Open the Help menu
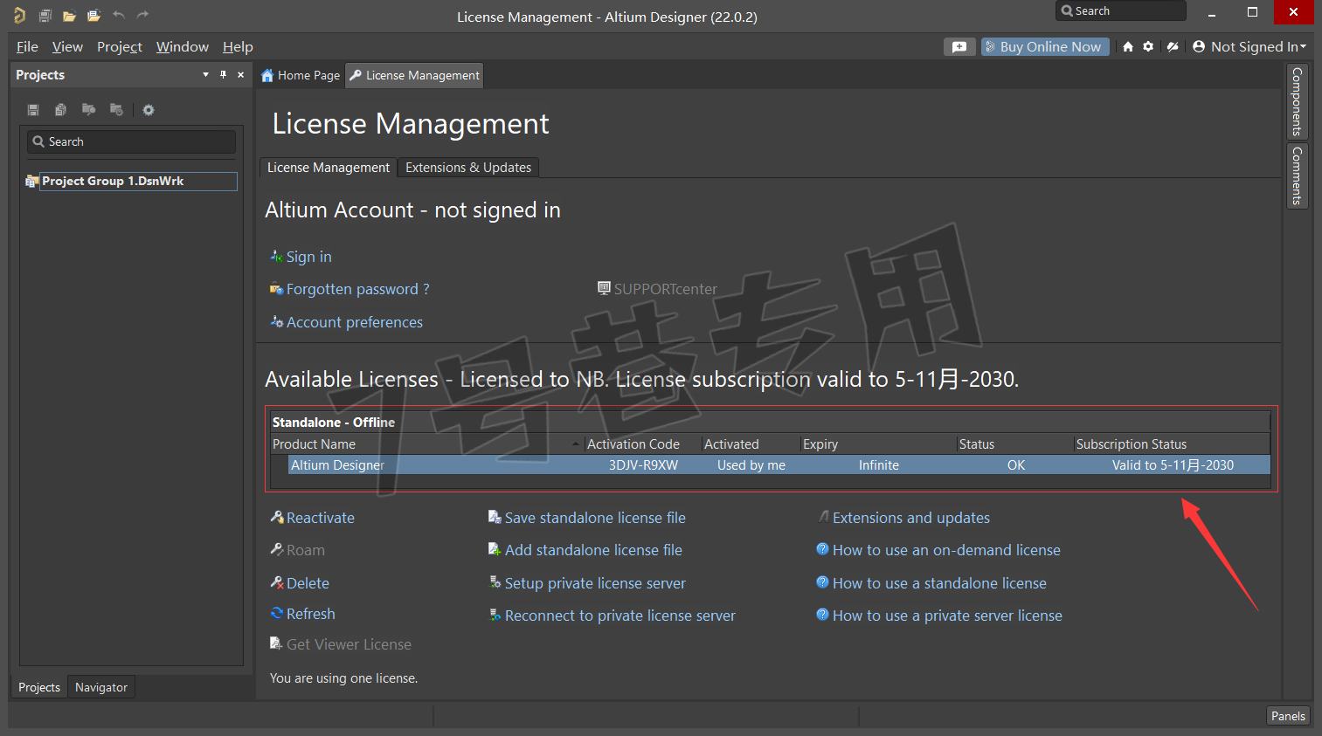This screenshot has width=1322, height=736. 238,47
